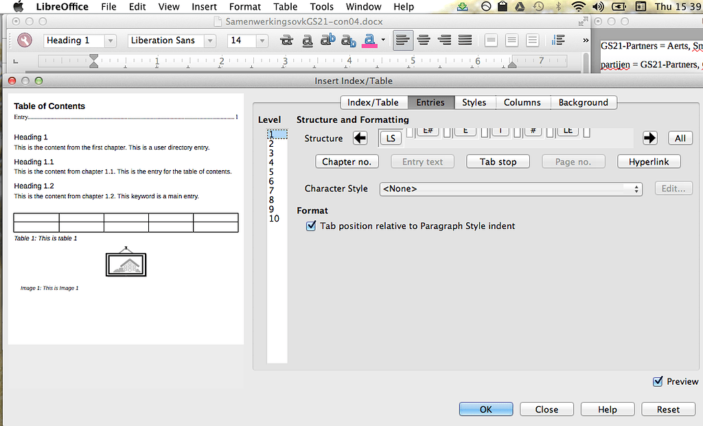
Task: Open the font size dropdown
Action: 260,40
